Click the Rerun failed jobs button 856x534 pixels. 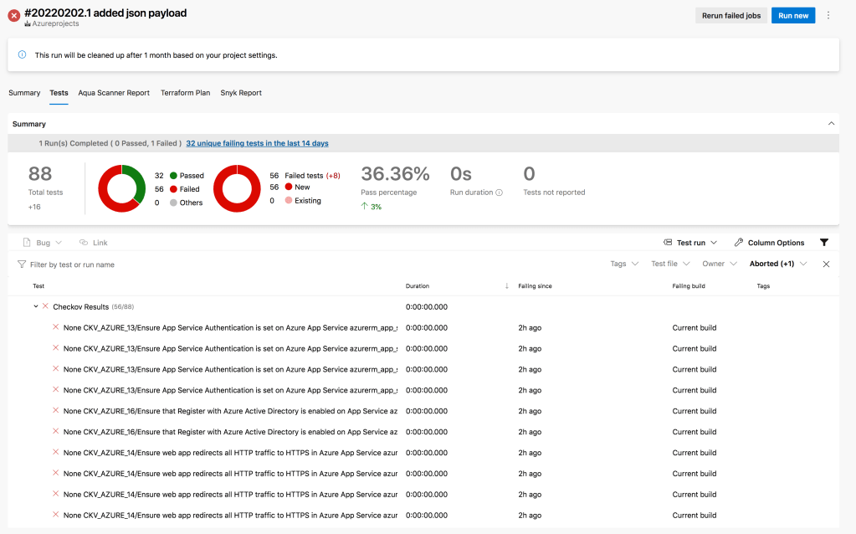coord(730,16)
